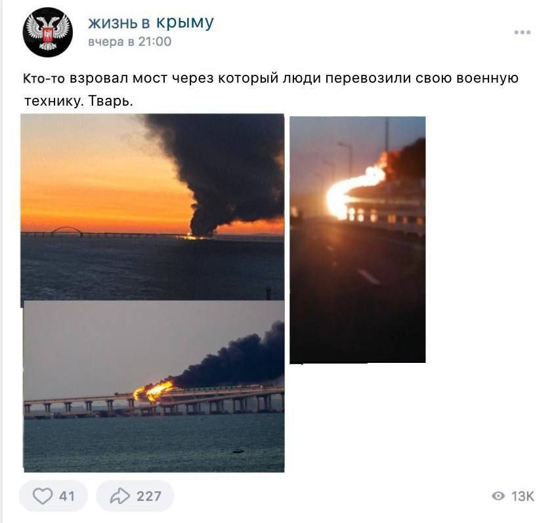Viewport: 554px width, 523px height.
Task: Share the post with 227 reposts
Action: point(135,496)
